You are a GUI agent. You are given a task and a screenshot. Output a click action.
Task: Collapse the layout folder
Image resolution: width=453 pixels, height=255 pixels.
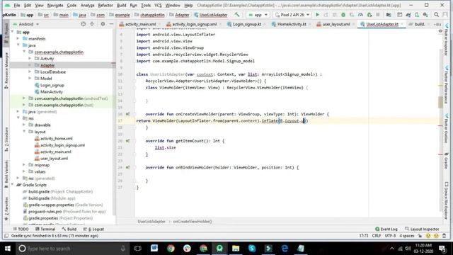point(24,132)
